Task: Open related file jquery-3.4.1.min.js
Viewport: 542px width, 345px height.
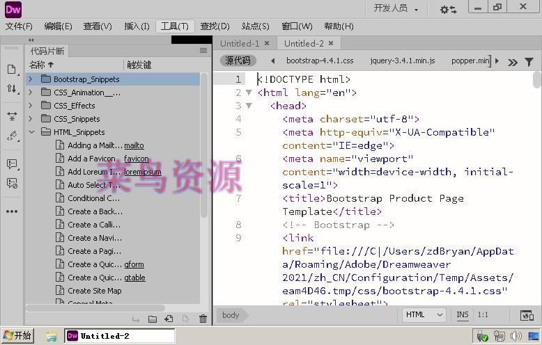Action: point(403,61)
